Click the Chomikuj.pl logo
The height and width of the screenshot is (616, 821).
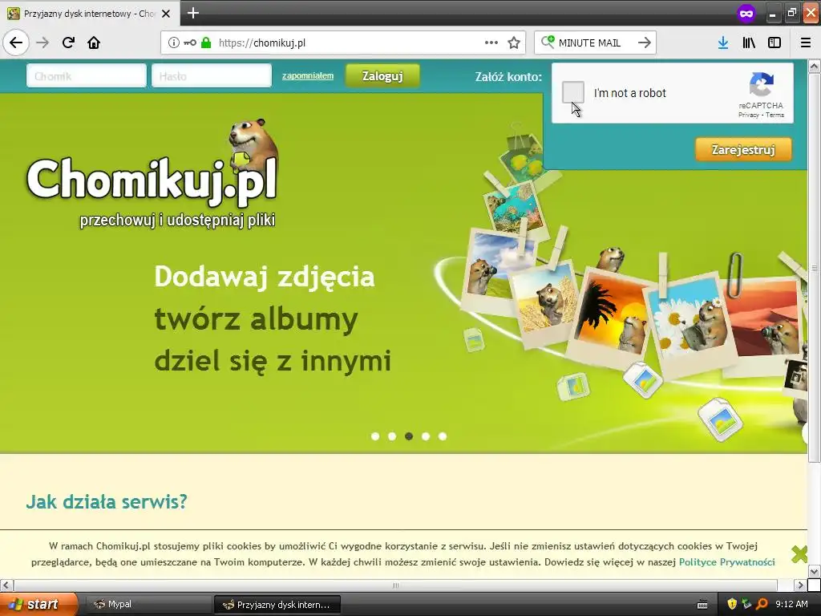tap(152, 176)
